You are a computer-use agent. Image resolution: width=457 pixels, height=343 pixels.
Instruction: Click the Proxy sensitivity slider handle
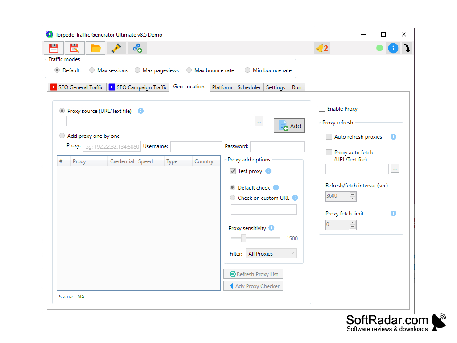point(243,238)
